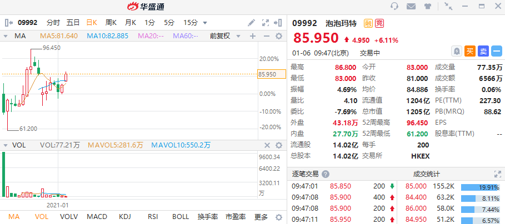Open help icon next to 逐笔交易
The height and width of the screenshot is (224, 505).
326,174
